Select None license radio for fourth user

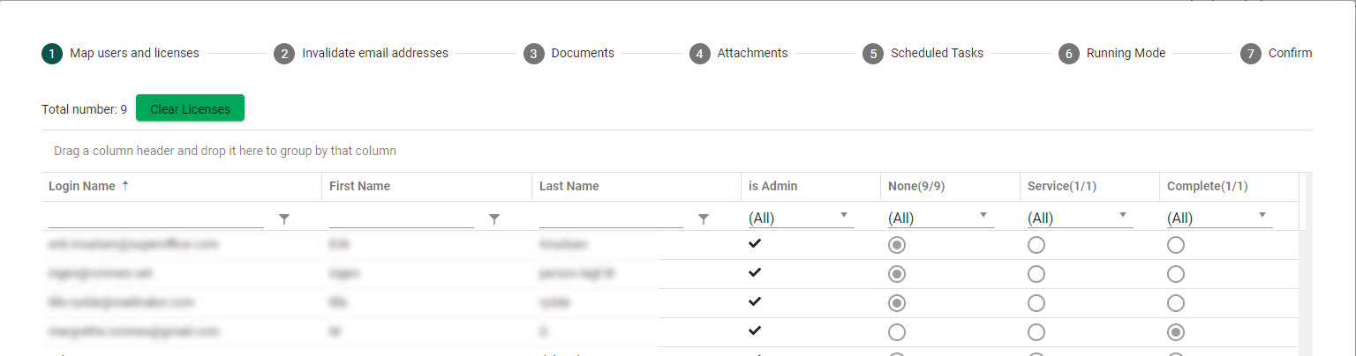897,332
